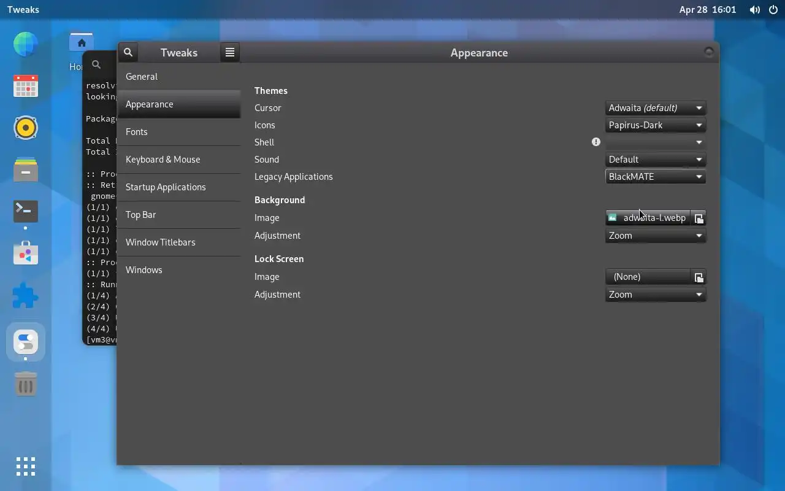Show the applications grid

click(x=26, y=466)
